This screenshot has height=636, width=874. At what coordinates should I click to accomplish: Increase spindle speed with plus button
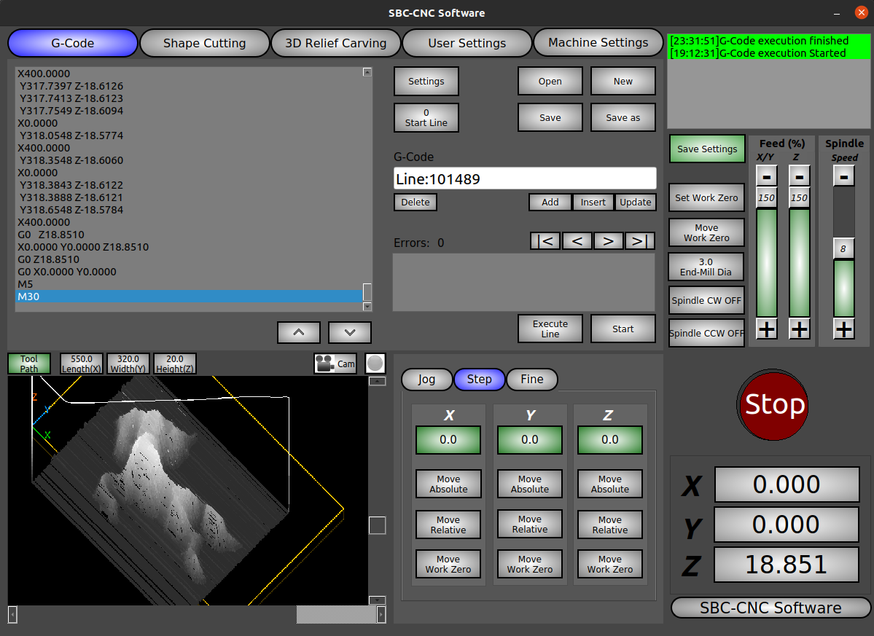(844, 329)
